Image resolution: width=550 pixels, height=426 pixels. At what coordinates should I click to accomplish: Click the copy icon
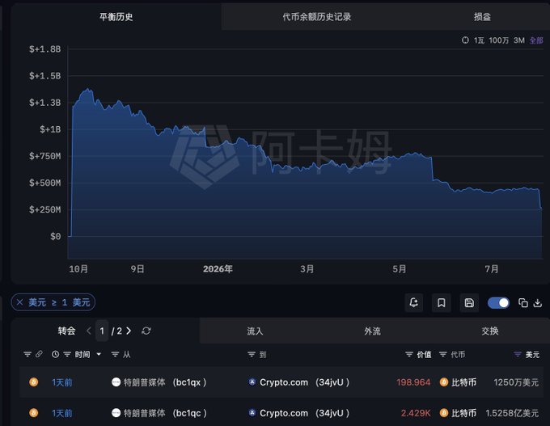(523, 303)
